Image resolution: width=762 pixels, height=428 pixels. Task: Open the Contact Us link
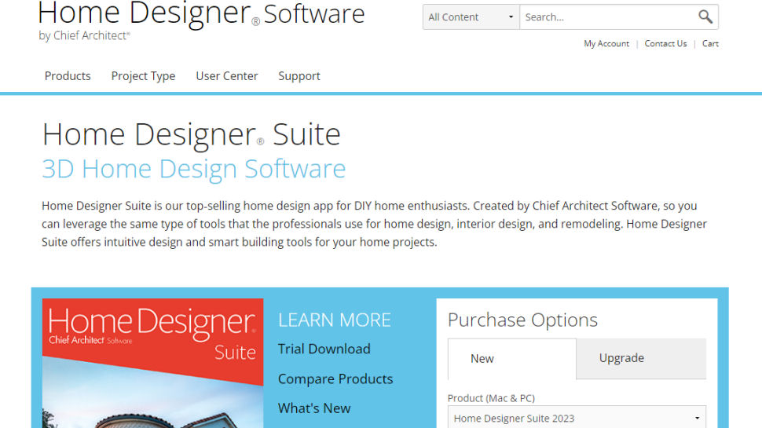point(665,44)
